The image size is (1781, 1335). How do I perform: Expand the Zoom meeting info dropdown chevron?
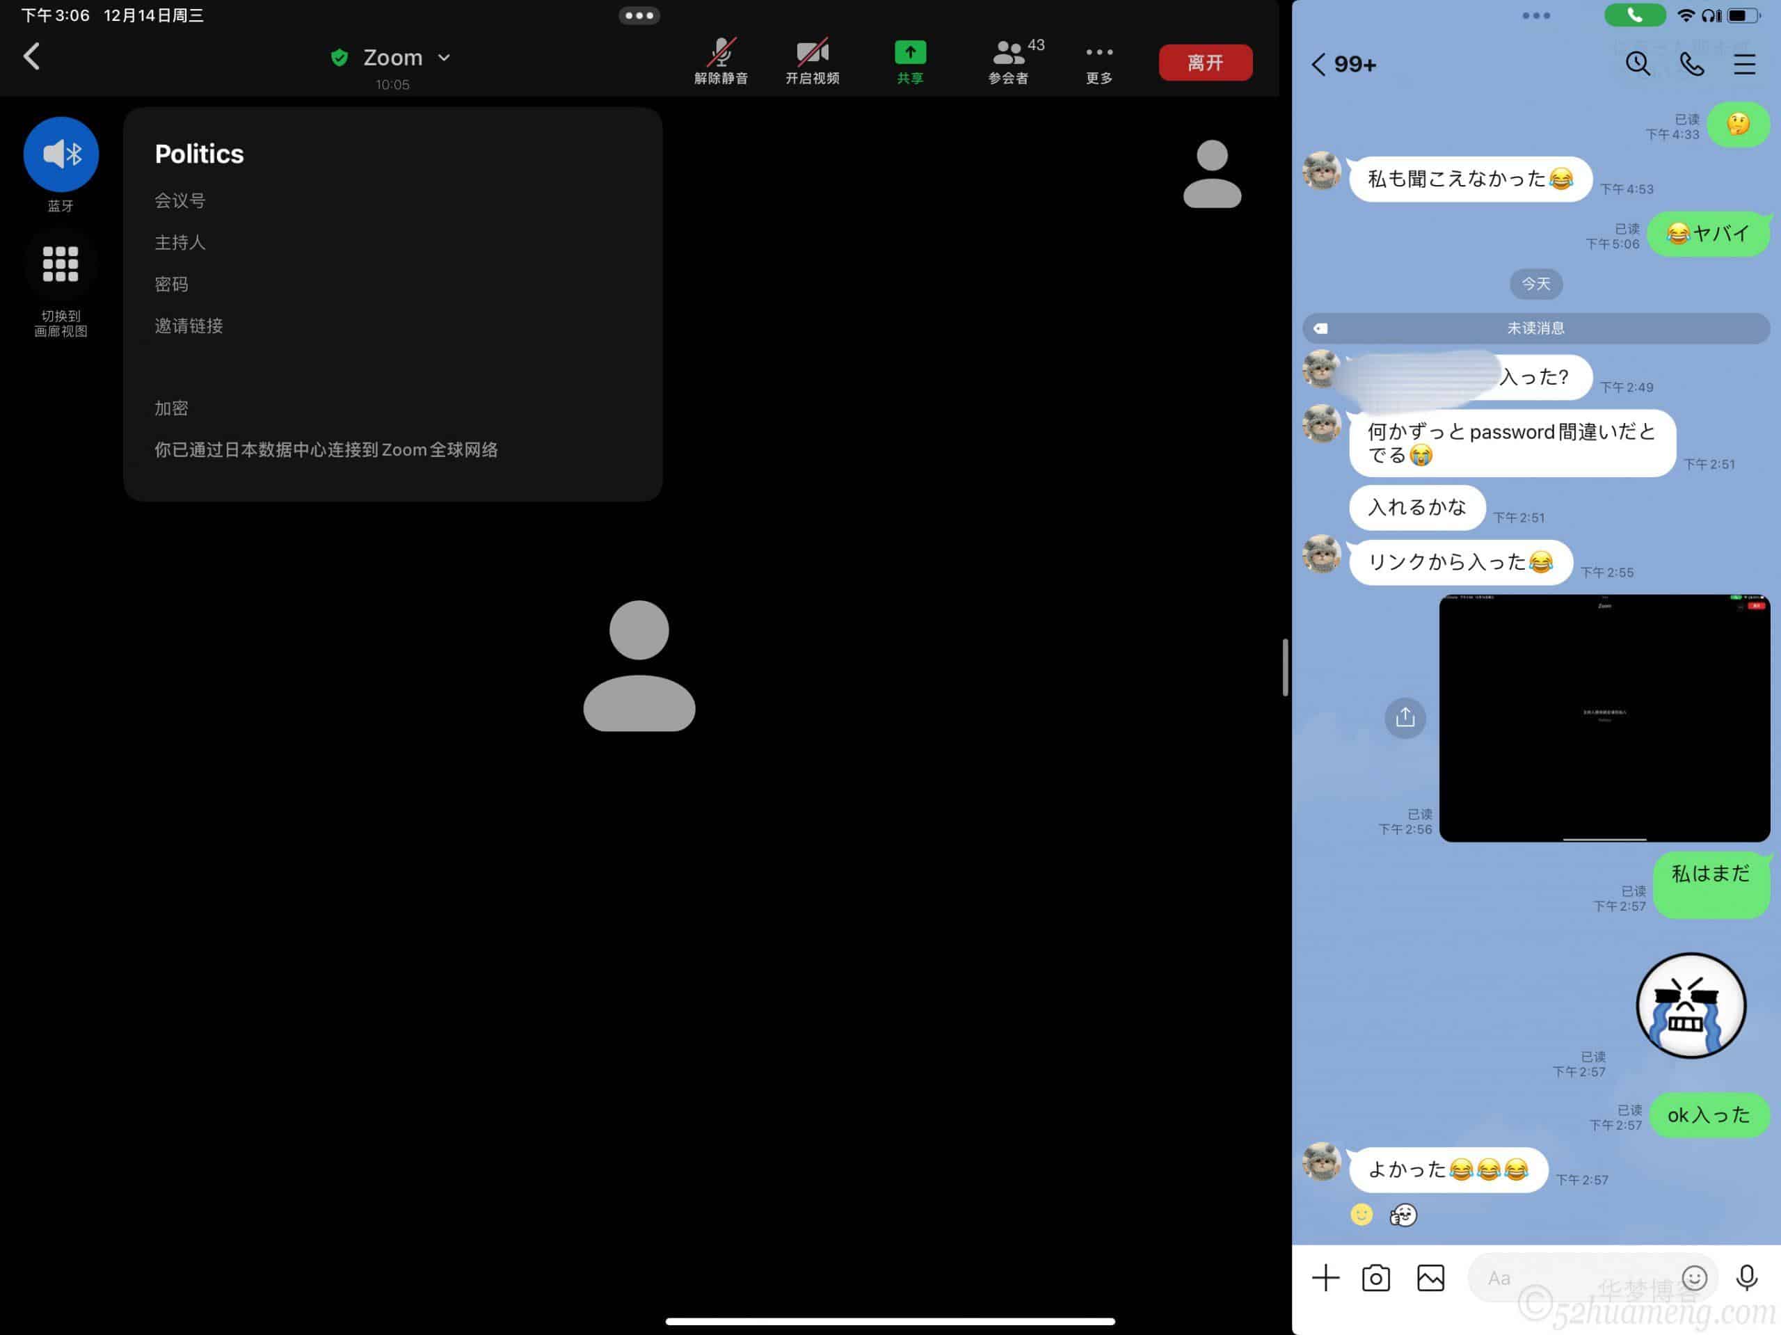pyautogui.click(x=444, y=58)
